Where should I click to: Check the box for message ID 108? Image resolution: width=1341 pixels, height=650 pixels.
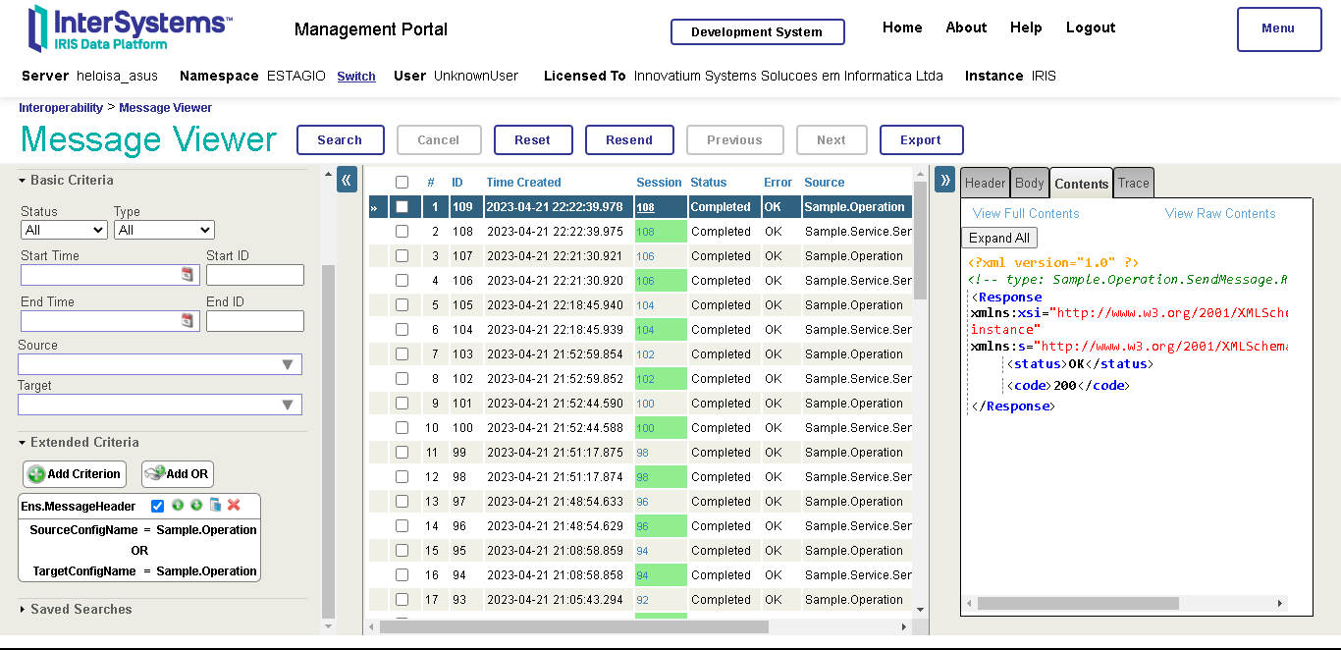[402, 232]
